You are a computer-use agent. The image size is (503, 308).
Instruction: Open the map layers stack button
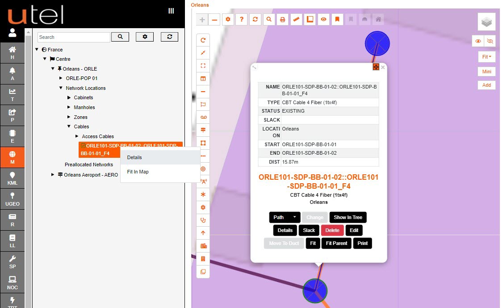coord(486,22)
